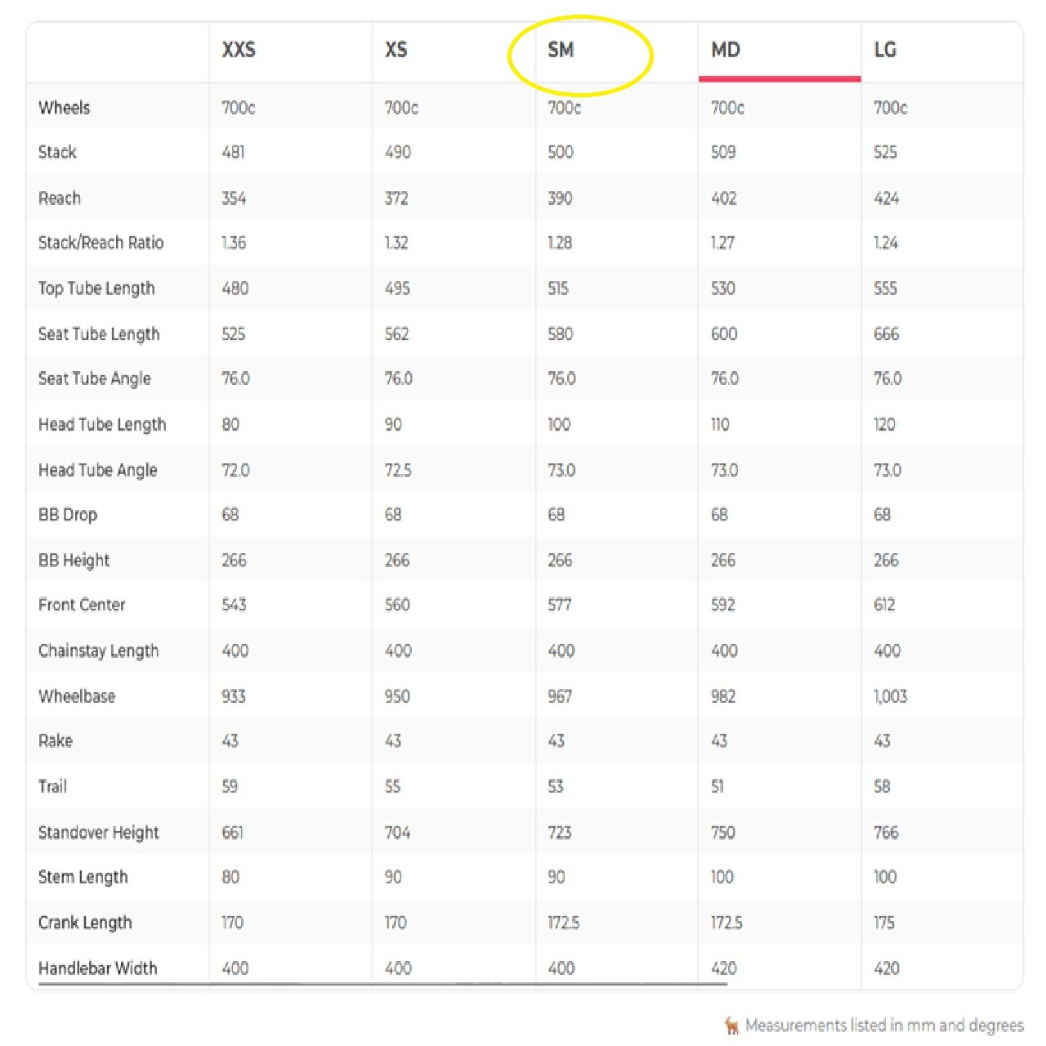Click the 1,003 wheelbase value for LG
Viewport: 1046px width, 1046px height.
pos(891,696)
